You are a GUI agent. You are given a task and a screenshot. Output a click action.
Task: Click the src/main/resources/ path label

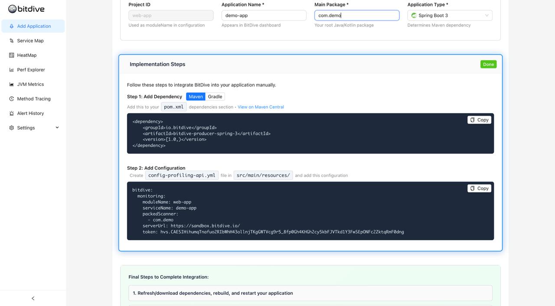(x=263, y=176)
